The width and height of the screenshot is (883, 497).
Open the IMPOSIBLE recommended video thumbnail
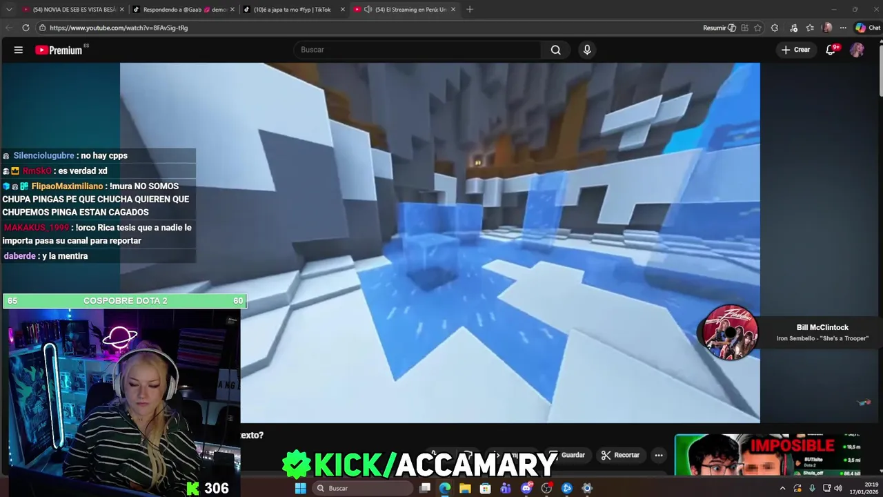tap(767, 454)
